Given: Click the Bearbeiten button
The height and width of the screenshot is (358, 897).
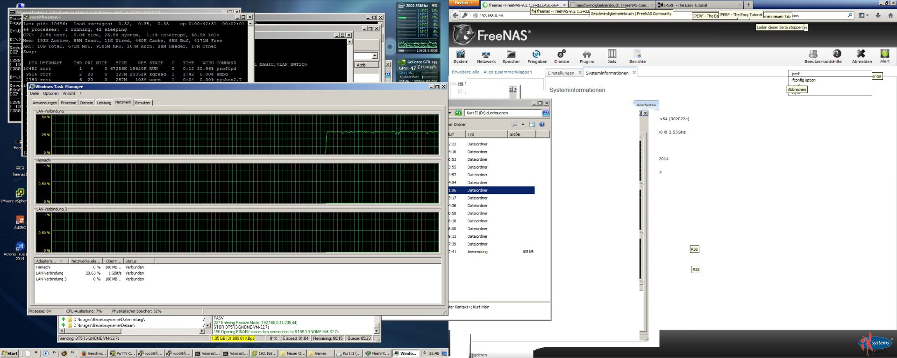Looking at the screenshot, I should pos(646,105).
